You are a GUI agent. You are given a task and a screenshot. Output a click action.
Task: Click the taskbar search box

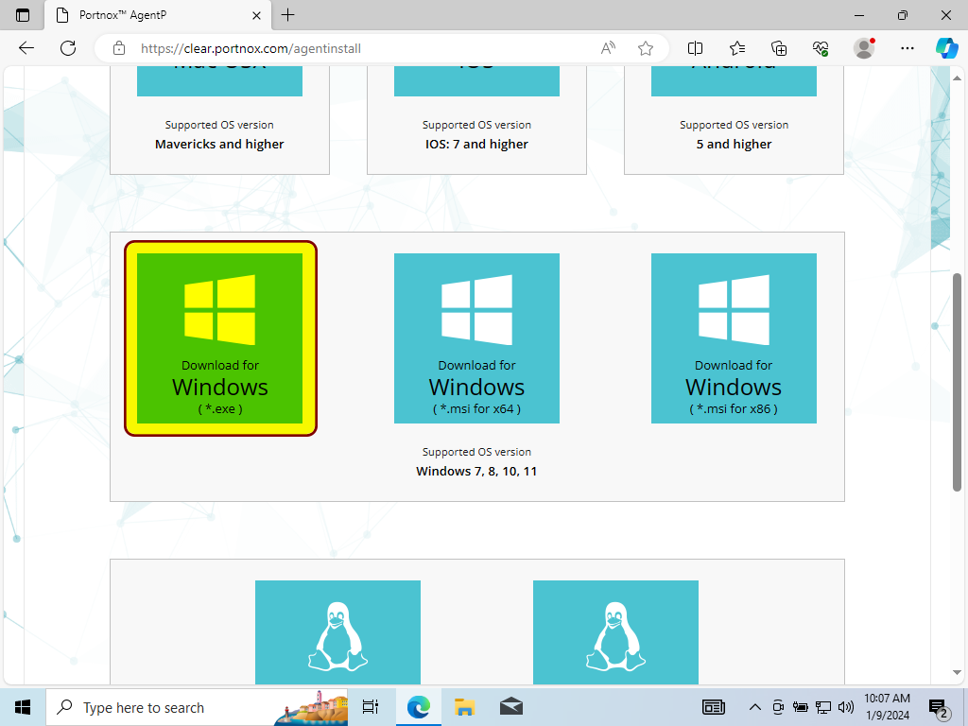(197, 707)
